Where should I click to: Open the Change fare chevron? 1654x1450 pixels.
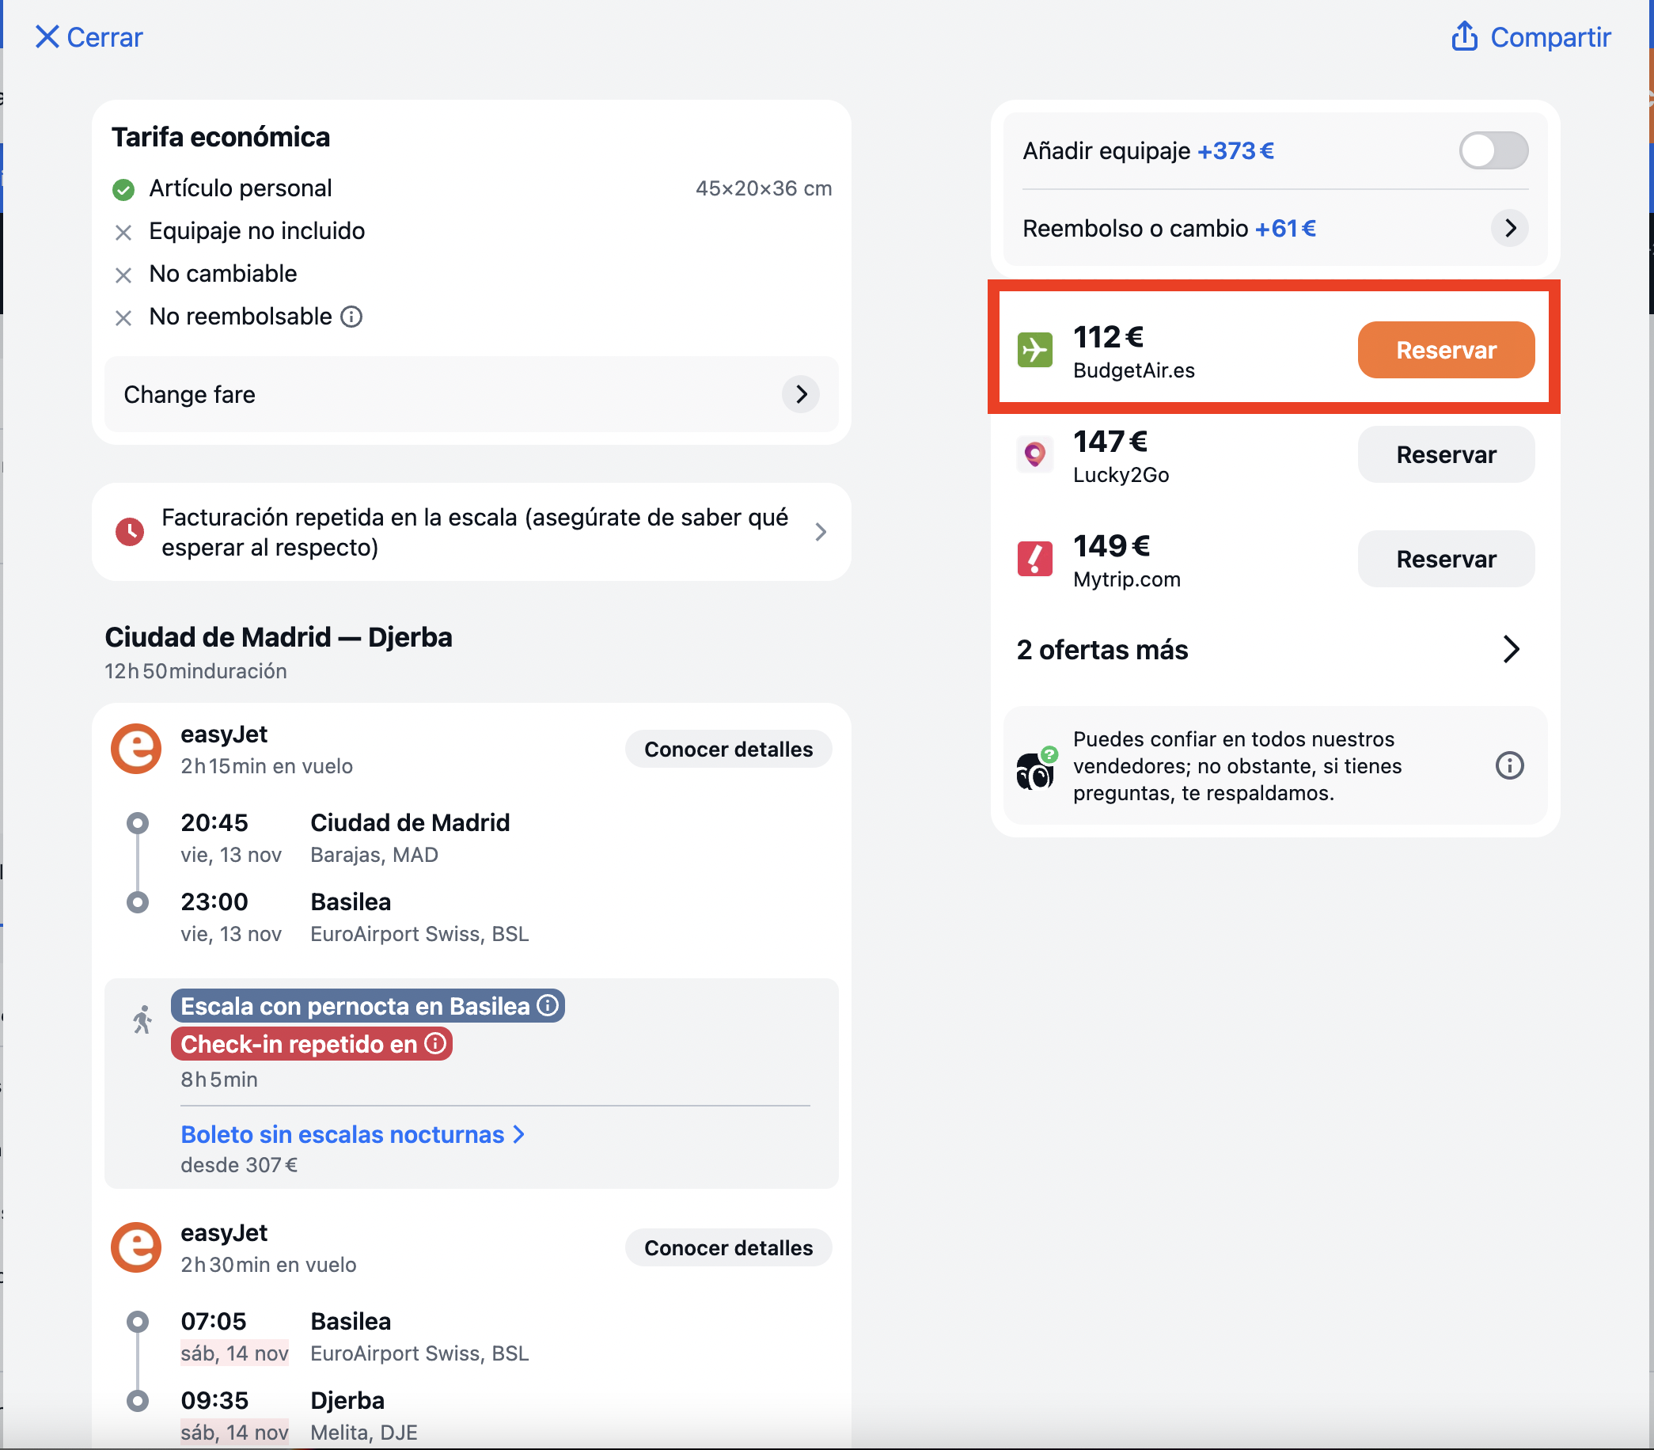[801, 394]
